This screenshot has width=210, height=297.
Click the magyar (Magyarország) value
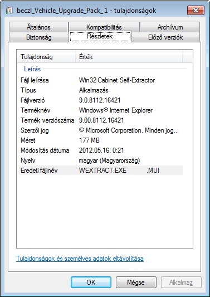[x=109, y=160]
